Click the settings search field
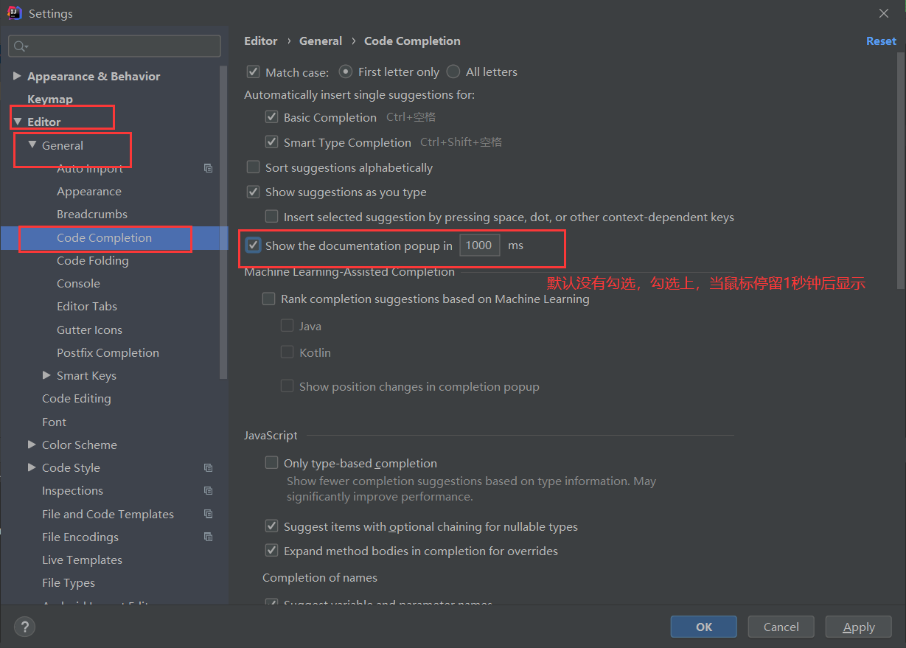906x648 pixels. point(114,46)
